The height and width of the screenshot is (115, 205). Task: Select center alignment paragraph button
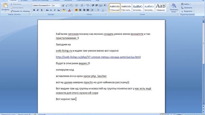click(80, 10)
